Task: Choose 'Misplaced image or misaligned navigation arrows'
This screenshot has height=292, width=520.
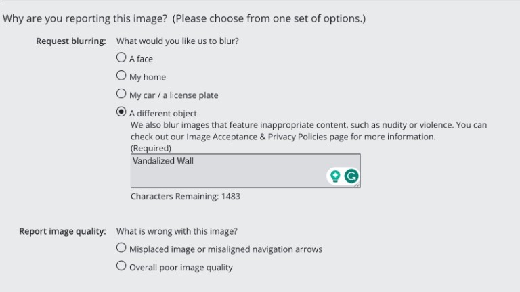Action: [121, 248]
